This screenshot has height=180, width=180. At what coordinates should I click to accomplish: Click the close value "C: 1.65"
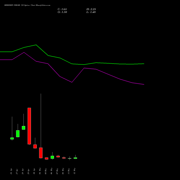point(62,9)
